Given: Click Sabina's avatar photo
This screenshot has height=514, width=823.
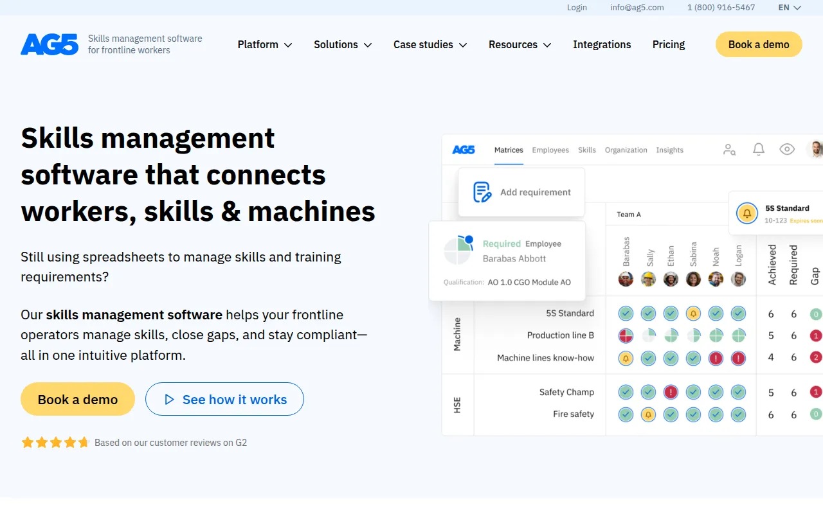Looking at the screenshot, I should [x=693, y=279].
